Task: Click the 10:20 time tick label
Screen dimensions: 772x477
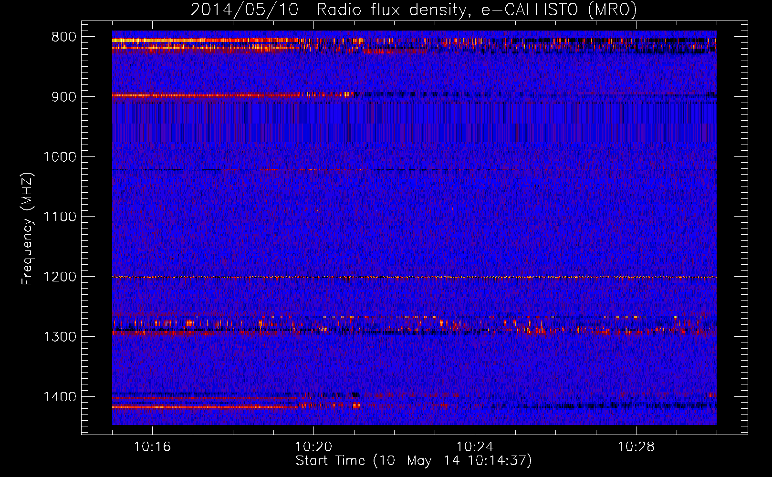Action: [x=313, y=447]
